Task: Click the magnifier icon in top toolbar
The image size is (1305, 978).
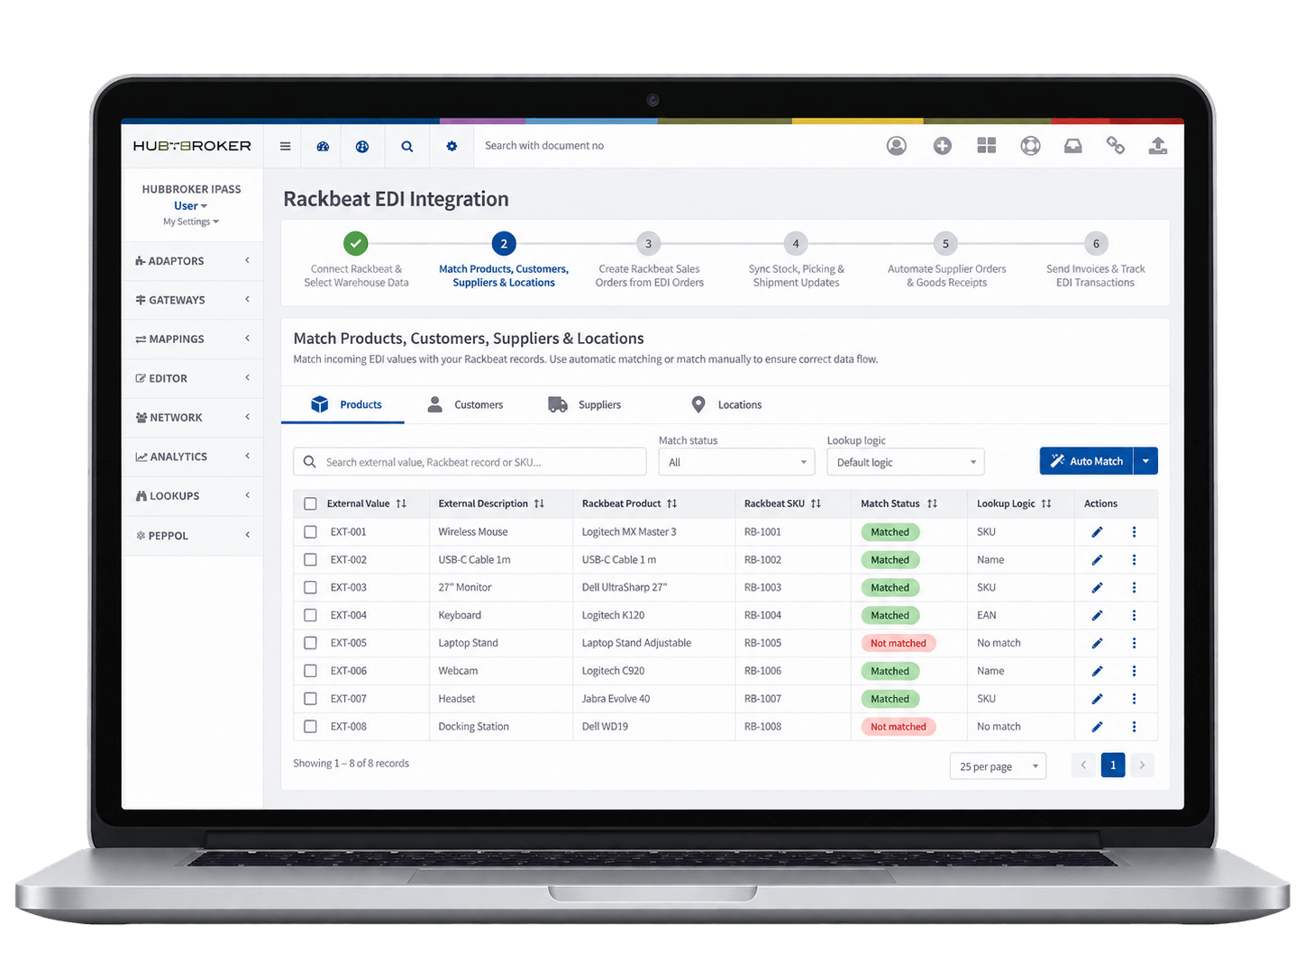Action: point(407,146)
